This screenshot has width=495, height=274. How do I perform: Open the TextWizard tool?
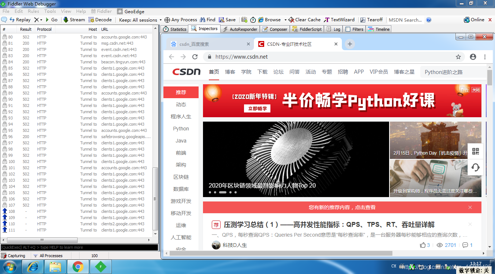pos(339,20)
